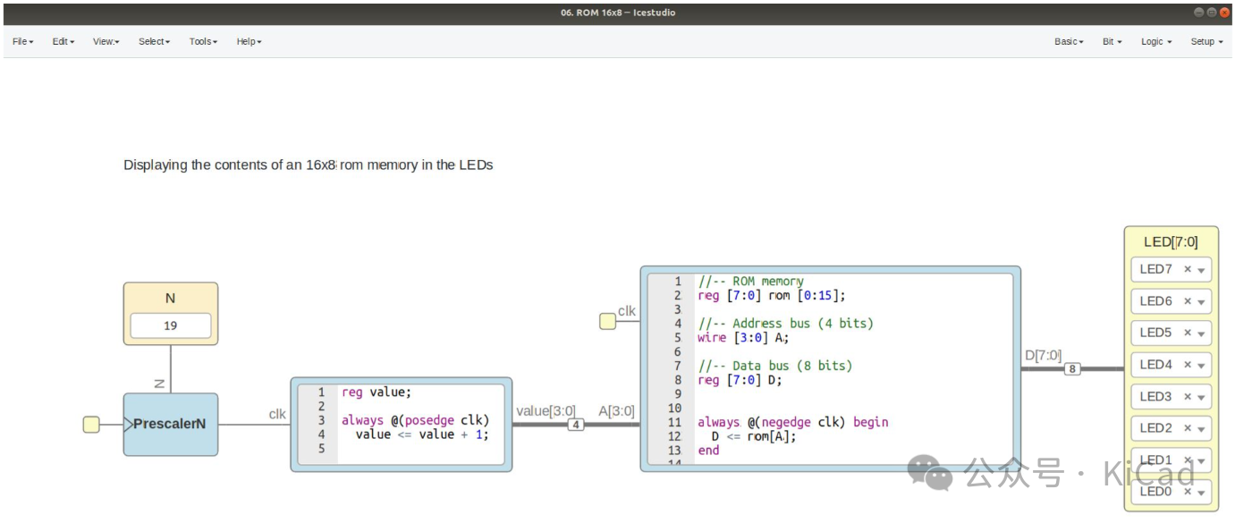This screenshot has height=523, width=1235.
Task: Clear the LED5 pin using x icon
Action: (x=1188, y=333)
